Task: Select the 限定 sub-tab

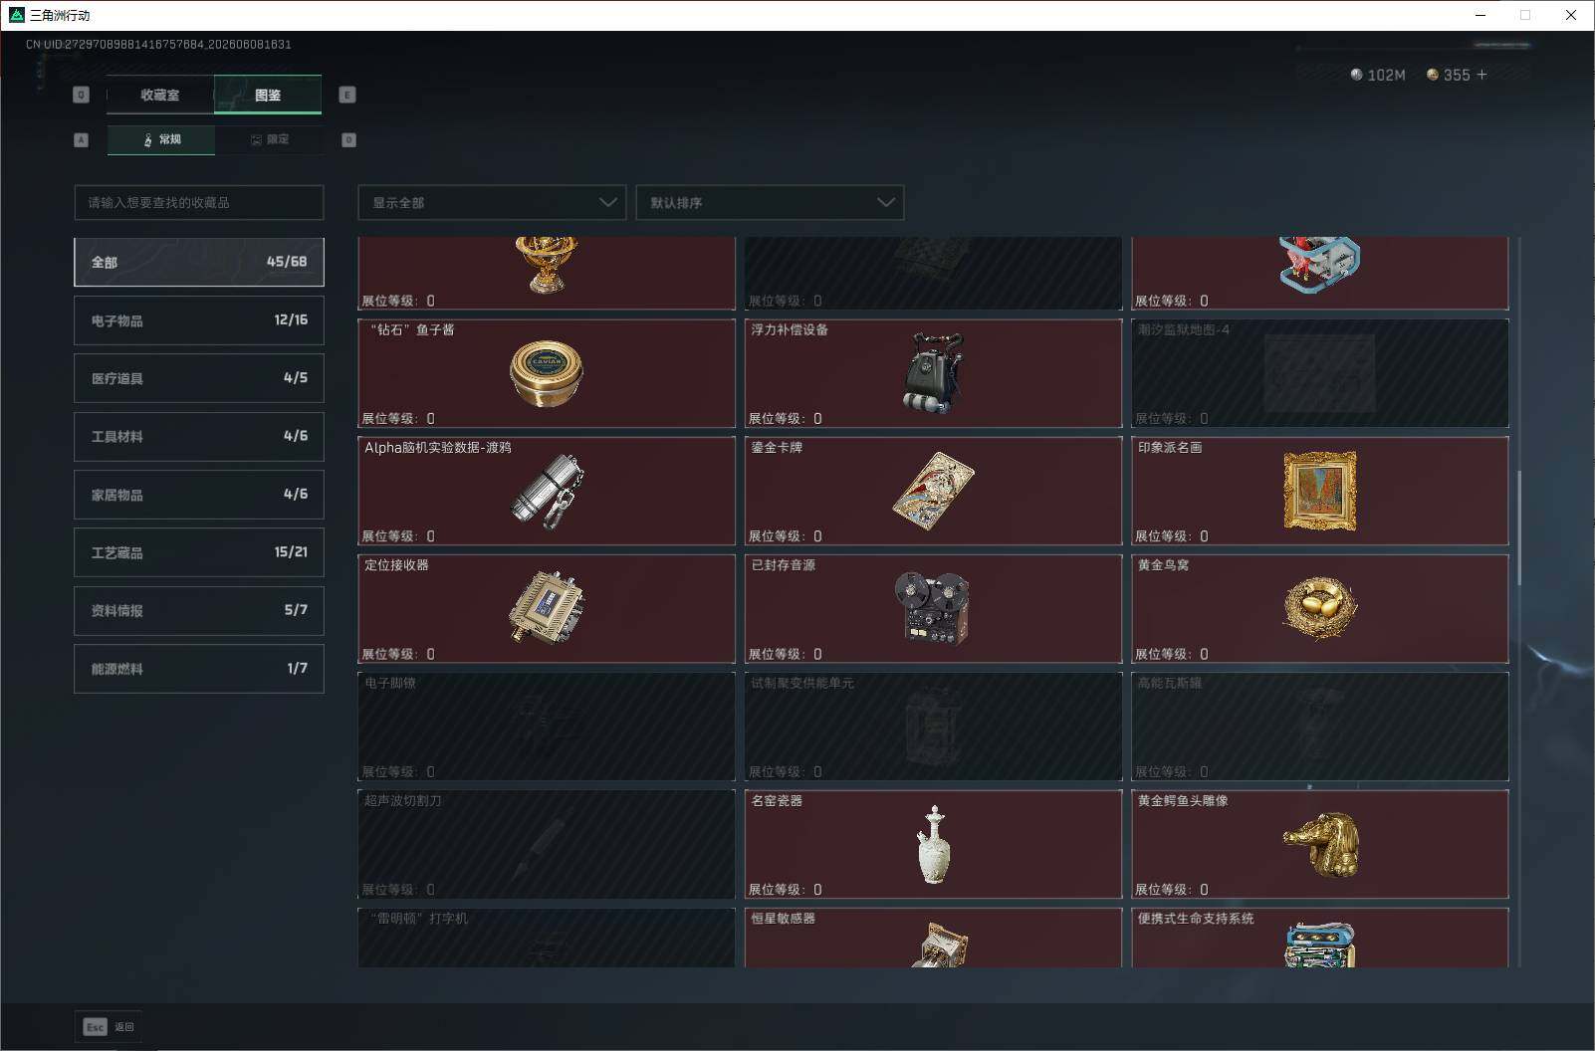Action: pyautogui.click(x=269, y=139)
